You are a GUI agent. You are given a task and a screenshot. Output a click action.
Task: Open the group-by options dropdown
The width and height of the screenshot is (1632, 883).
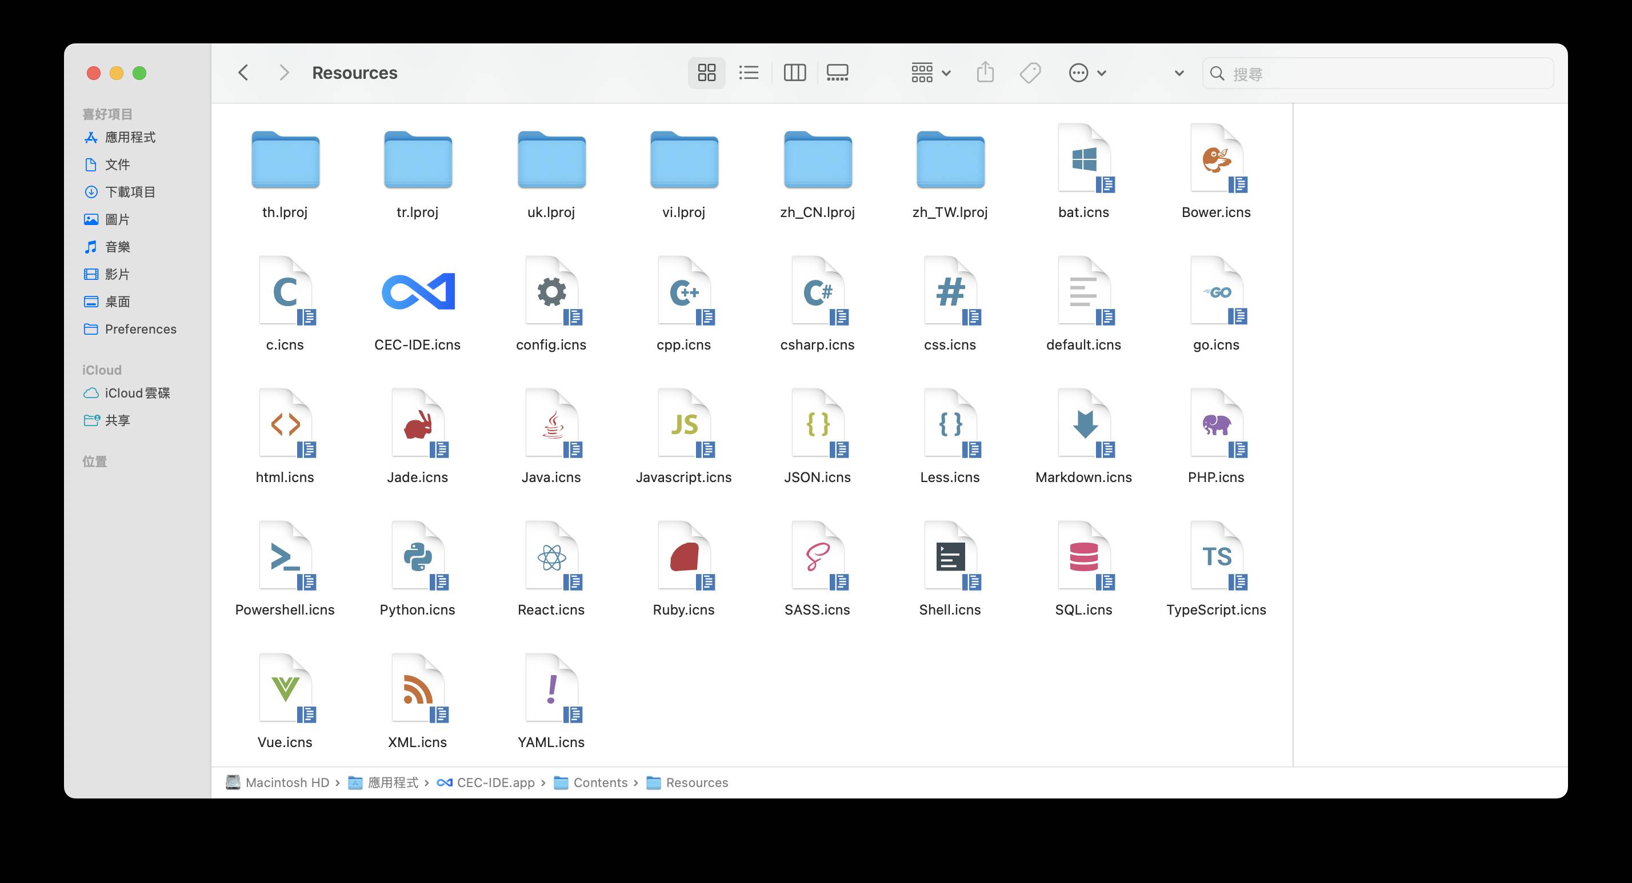point(931,73)
